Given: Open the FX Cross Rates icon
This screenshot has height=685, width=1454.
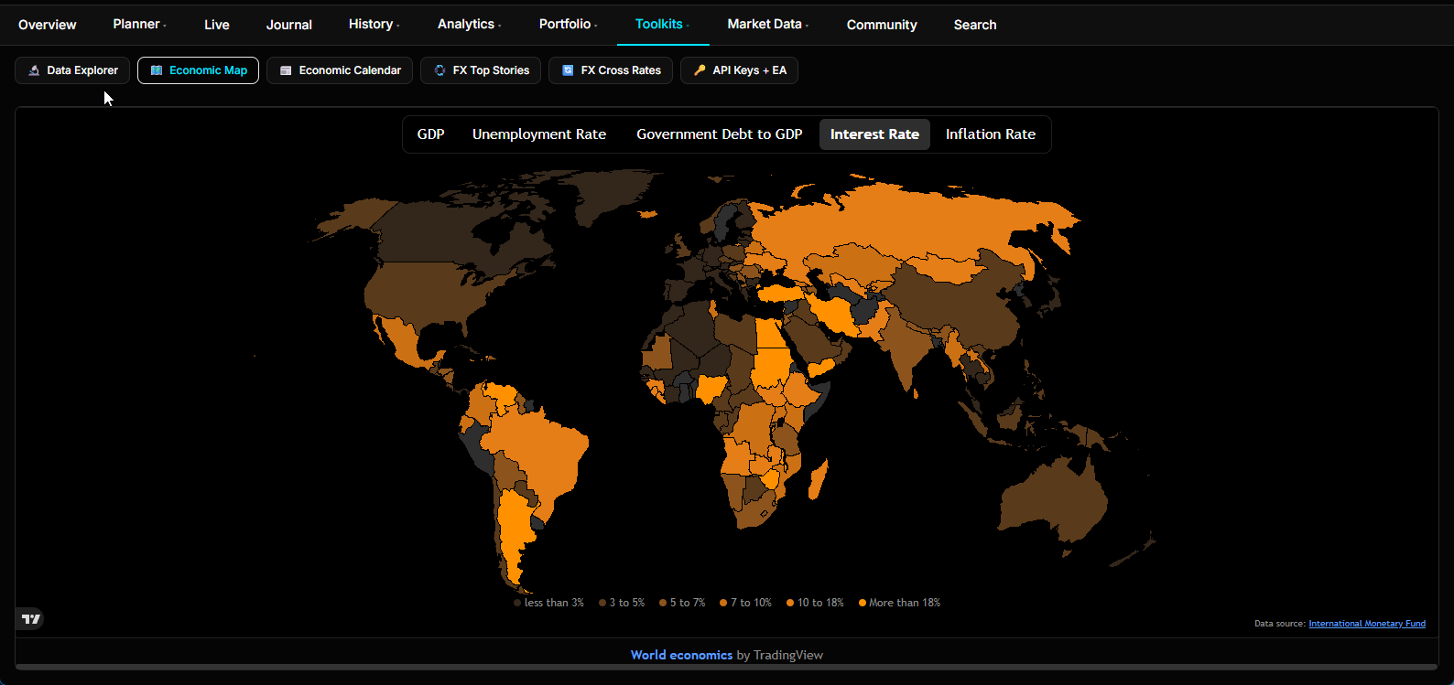Looking at the screenshot, I should [568, 70].
